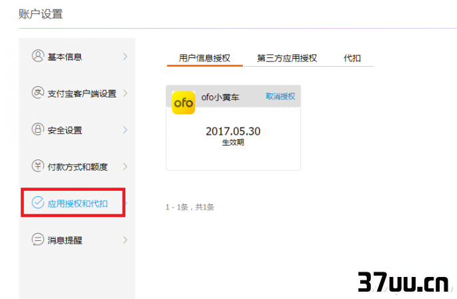Click the 2017.05.30 effective date

(233, 131)
